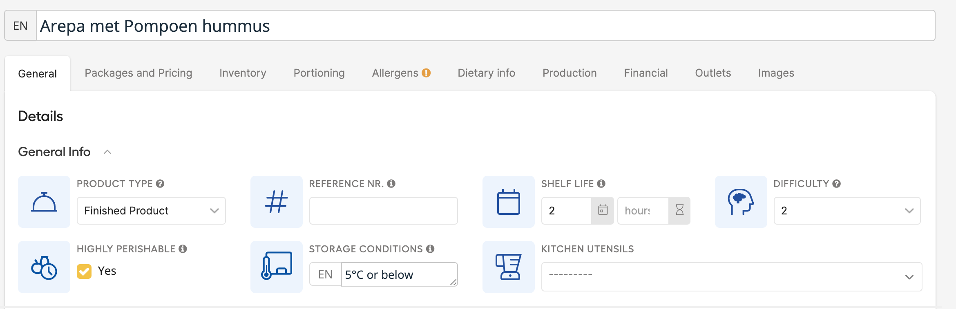Click the small calendar icon in shelf life days
The height and width of the screenshot is (309, 956).
[603, 210]
